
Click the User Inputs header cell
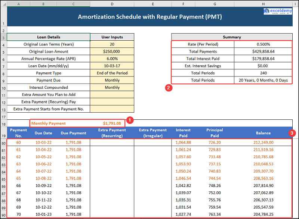[x=112, y=37]
